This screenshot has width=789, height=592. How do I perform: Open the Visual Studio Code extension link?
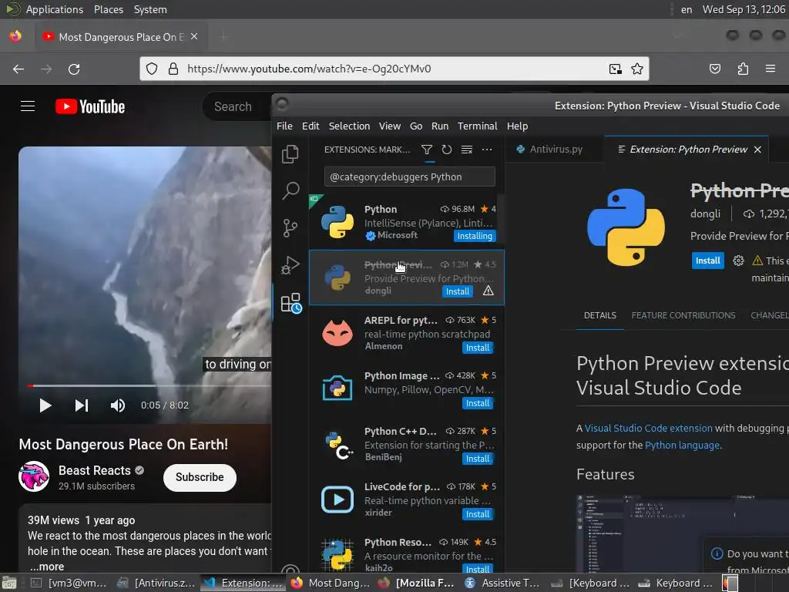648,429
